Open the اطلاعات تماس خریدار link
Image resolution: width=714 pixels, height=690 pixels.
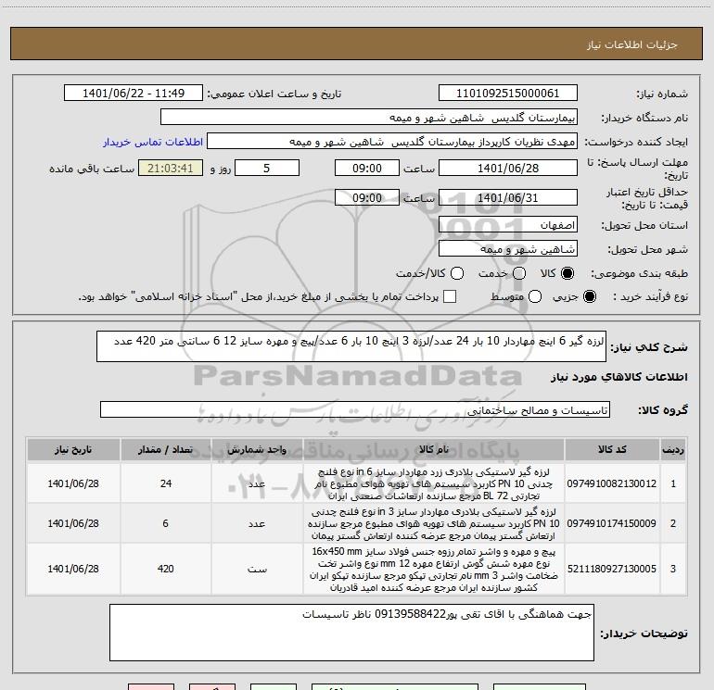pos(153,142)
